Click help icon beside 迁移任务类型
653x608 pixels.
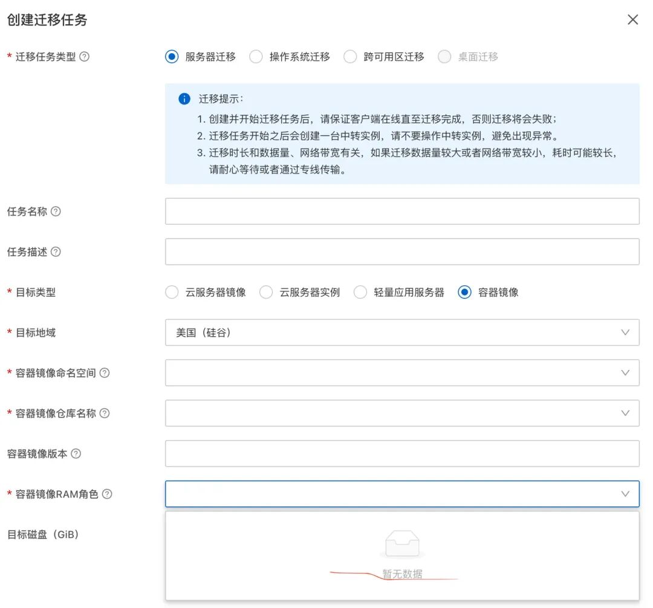(84, 57)
